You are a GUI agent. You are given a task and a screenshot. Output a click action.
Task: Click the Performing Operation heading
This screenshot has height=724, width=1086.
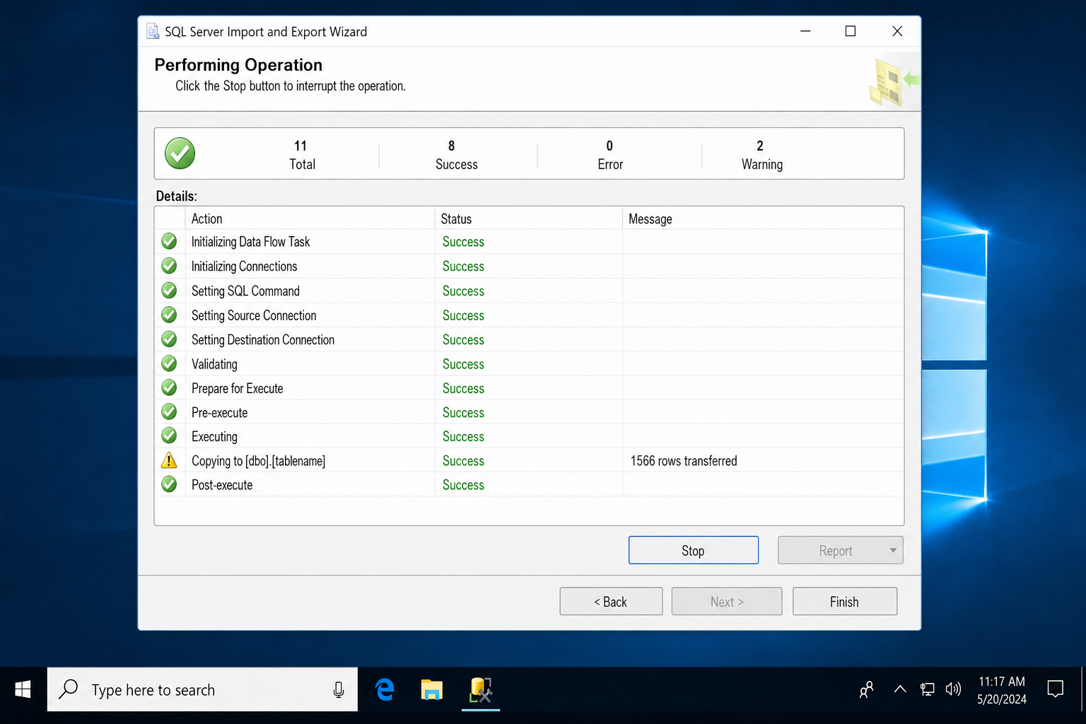point(238,65)
